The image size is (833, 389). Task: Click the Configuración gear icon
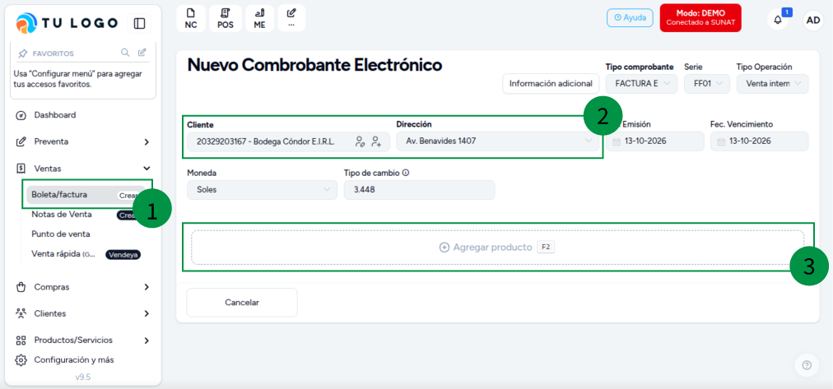[21, 360]
